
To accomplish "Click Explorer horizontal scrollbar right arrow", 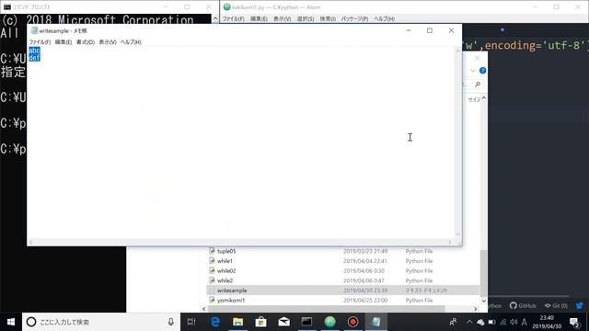I will point(476,309).
